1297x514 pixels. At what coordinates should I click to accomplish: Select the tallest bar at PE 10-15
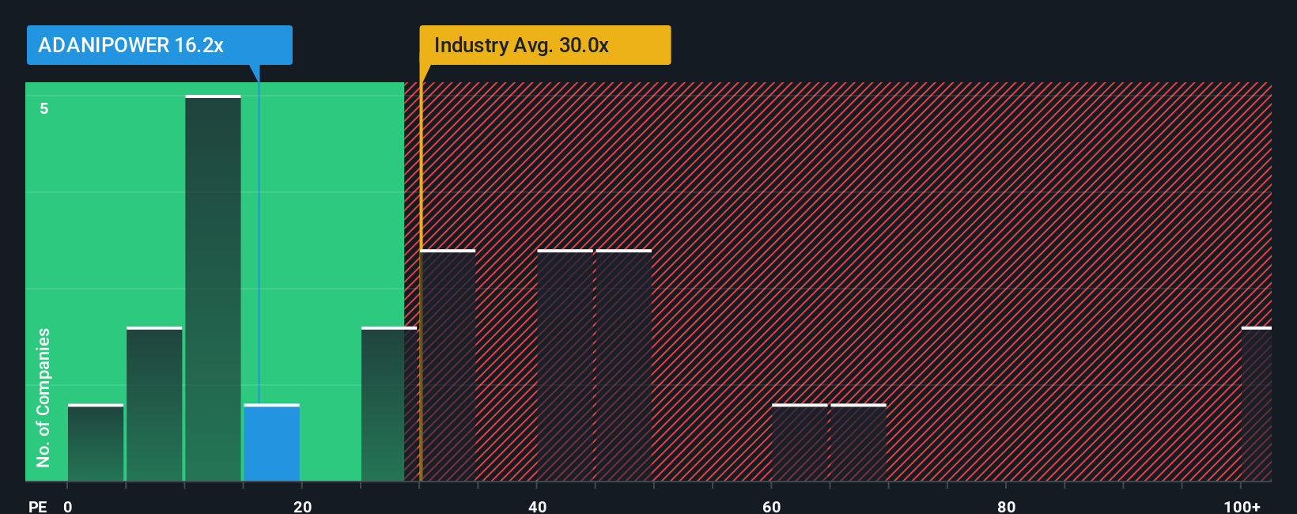click(214, 288)
